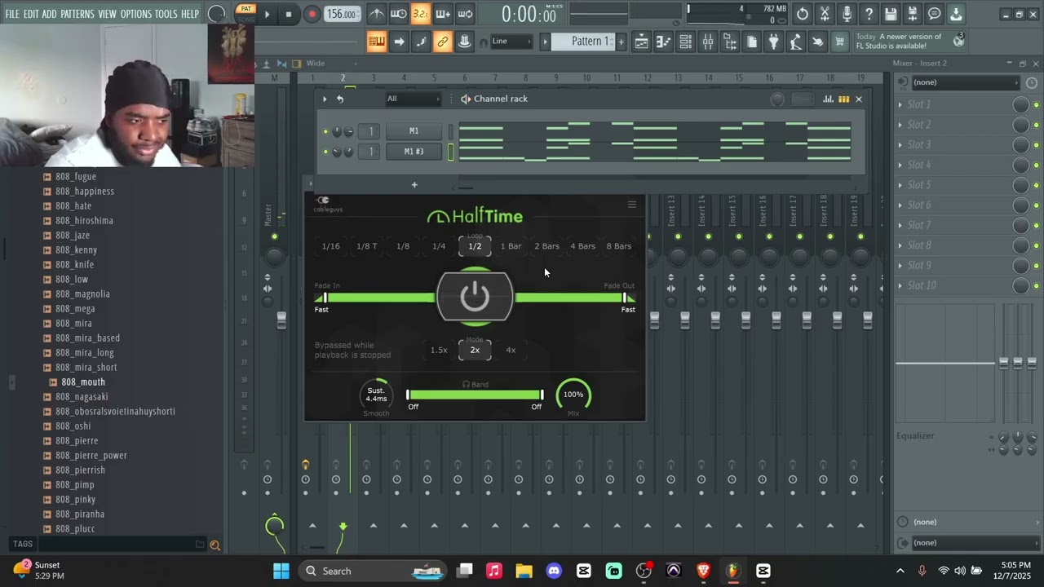This screenshot has height=587, width=1044.
Task: Set the tempo field 156.000
Action: (x=342, y=14)
